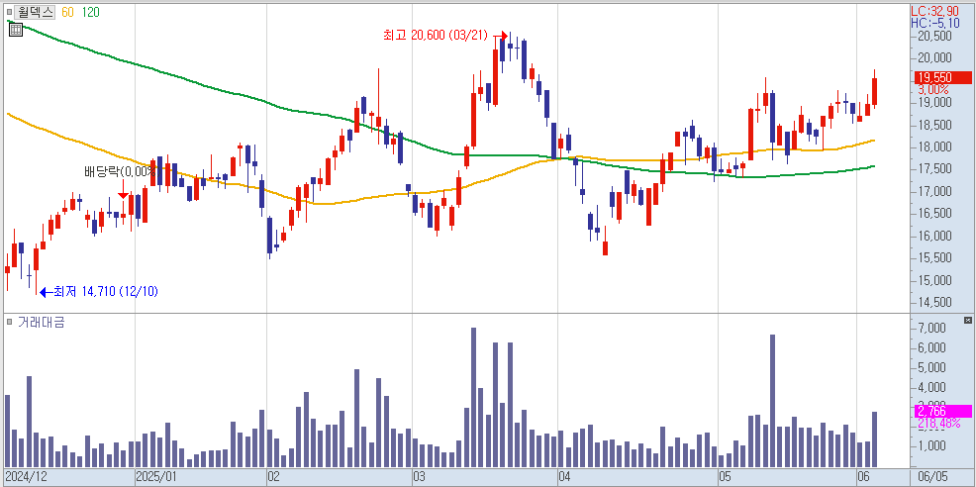Viewport: 976px width, 487px height.
Task: Click the small square beside 거래대금 label
Action: (x=9, y=322)
